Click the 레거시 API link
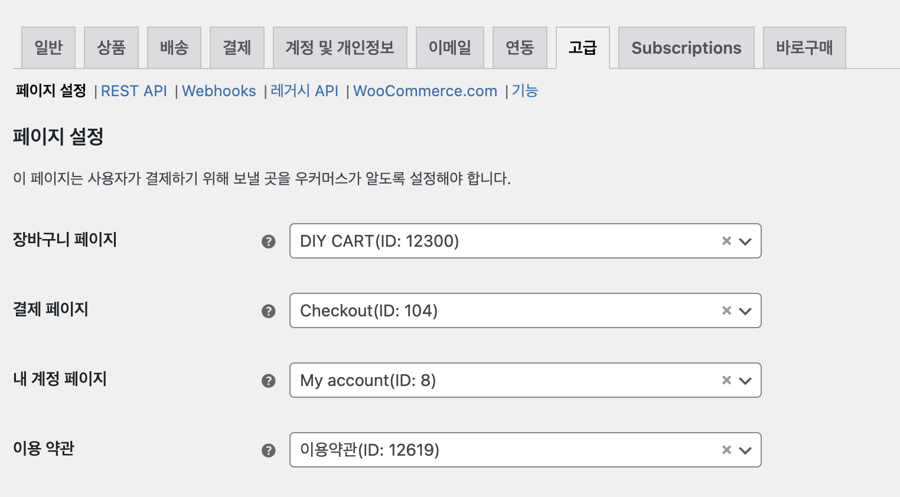 point(305,91)
